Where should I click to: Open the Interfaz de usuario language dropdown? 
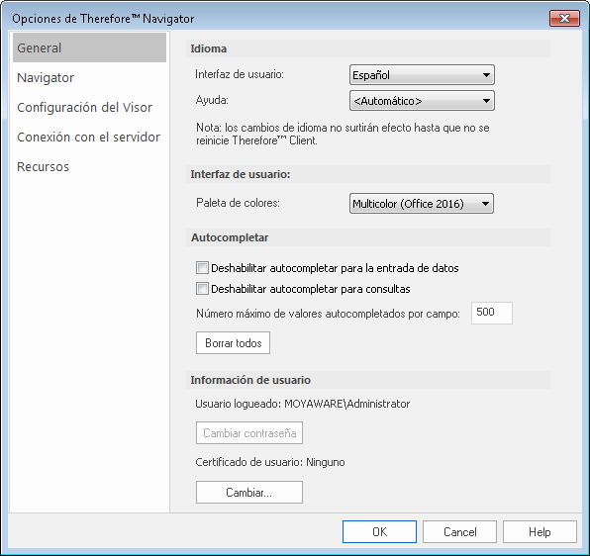click(422, 75)
